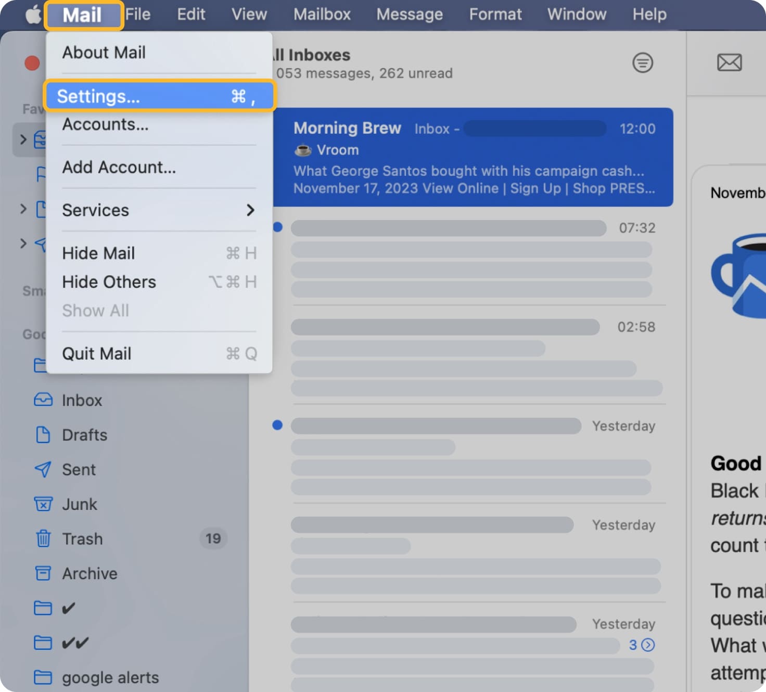Click the Morning Brew mug logo
The image size is (766, 692).
point(739,276)
